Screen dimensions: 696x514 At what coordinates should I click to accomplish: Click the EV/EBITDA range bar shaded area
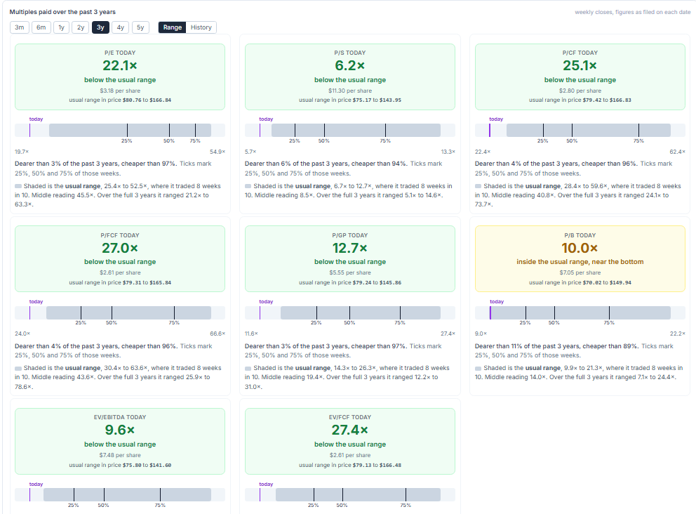click(128, 495)
